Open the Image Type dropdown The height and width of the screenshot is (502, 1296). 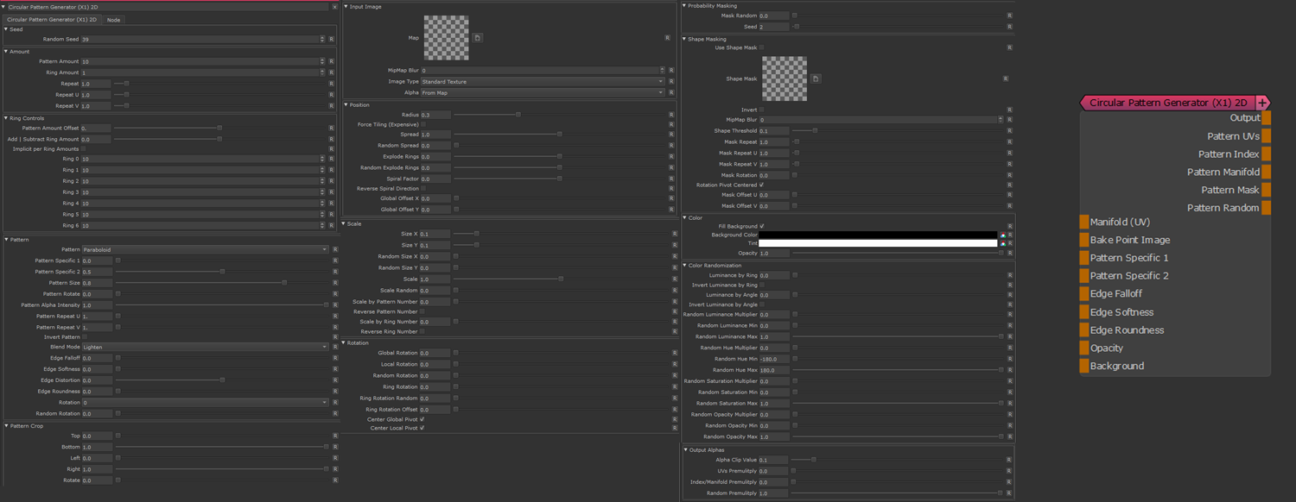click(x=543, y=82)
